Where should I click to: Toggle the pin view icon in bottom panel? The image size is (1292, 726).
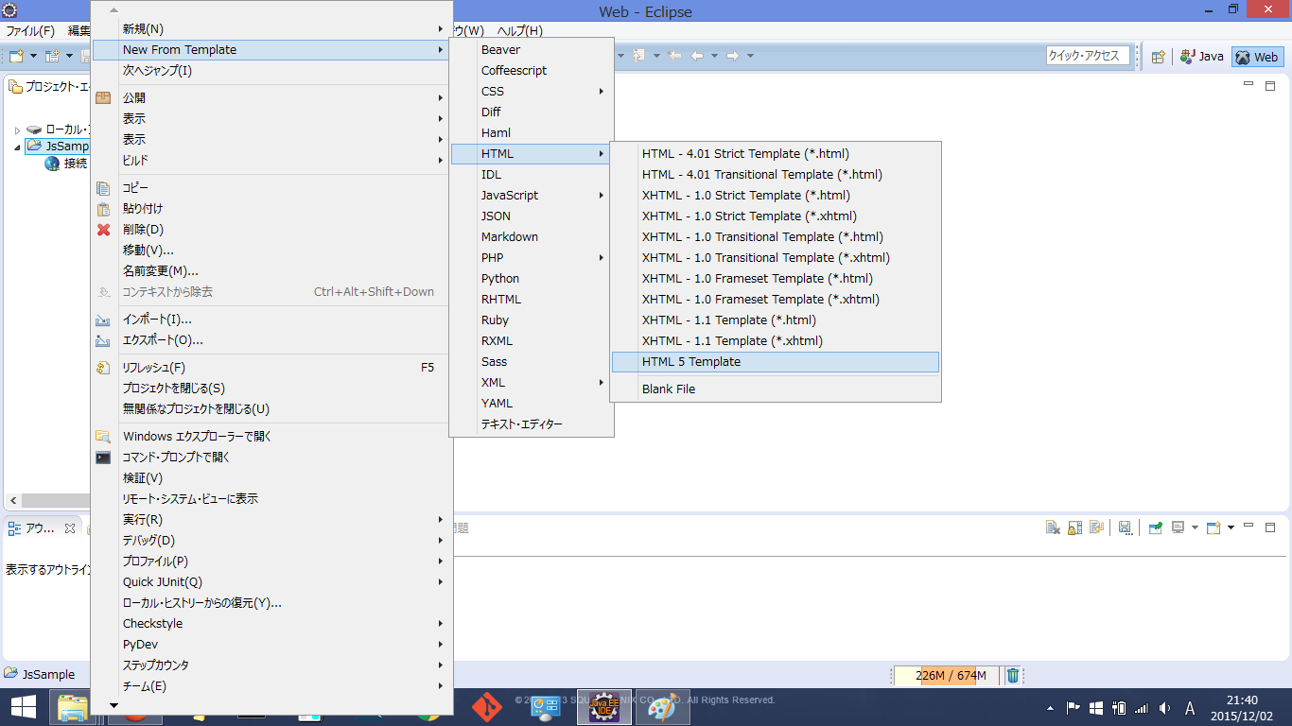(1155, 527)
